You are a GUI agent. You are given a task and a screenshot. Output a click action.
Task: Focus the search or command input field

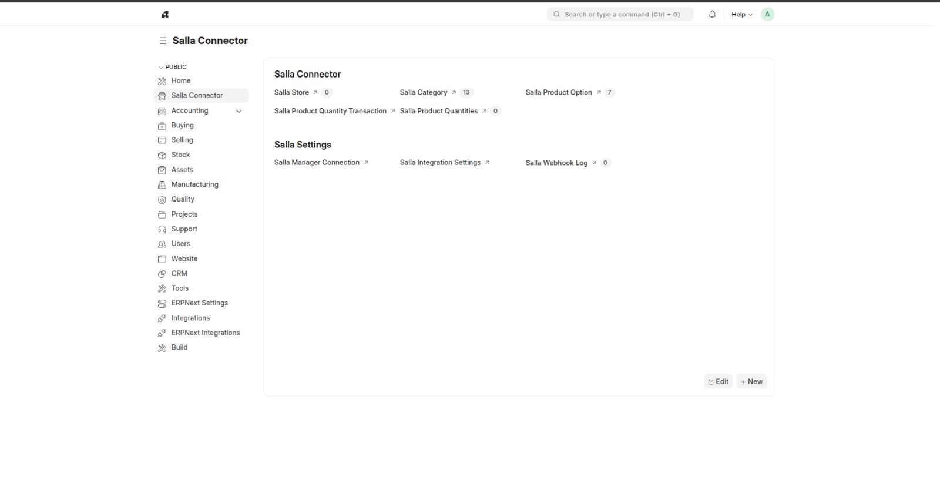point(622,14)
